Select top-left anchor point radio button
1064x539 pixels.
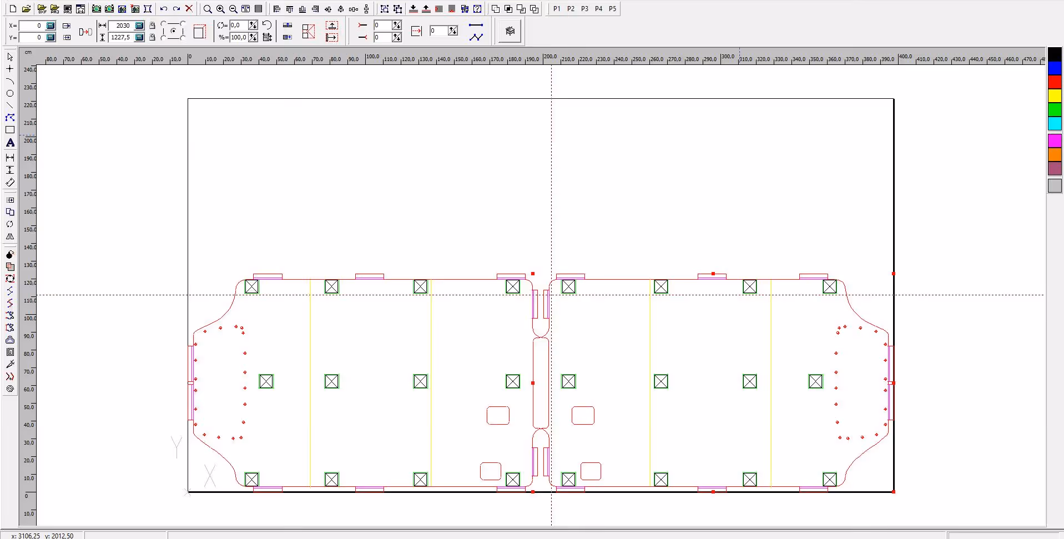[163, 23]
